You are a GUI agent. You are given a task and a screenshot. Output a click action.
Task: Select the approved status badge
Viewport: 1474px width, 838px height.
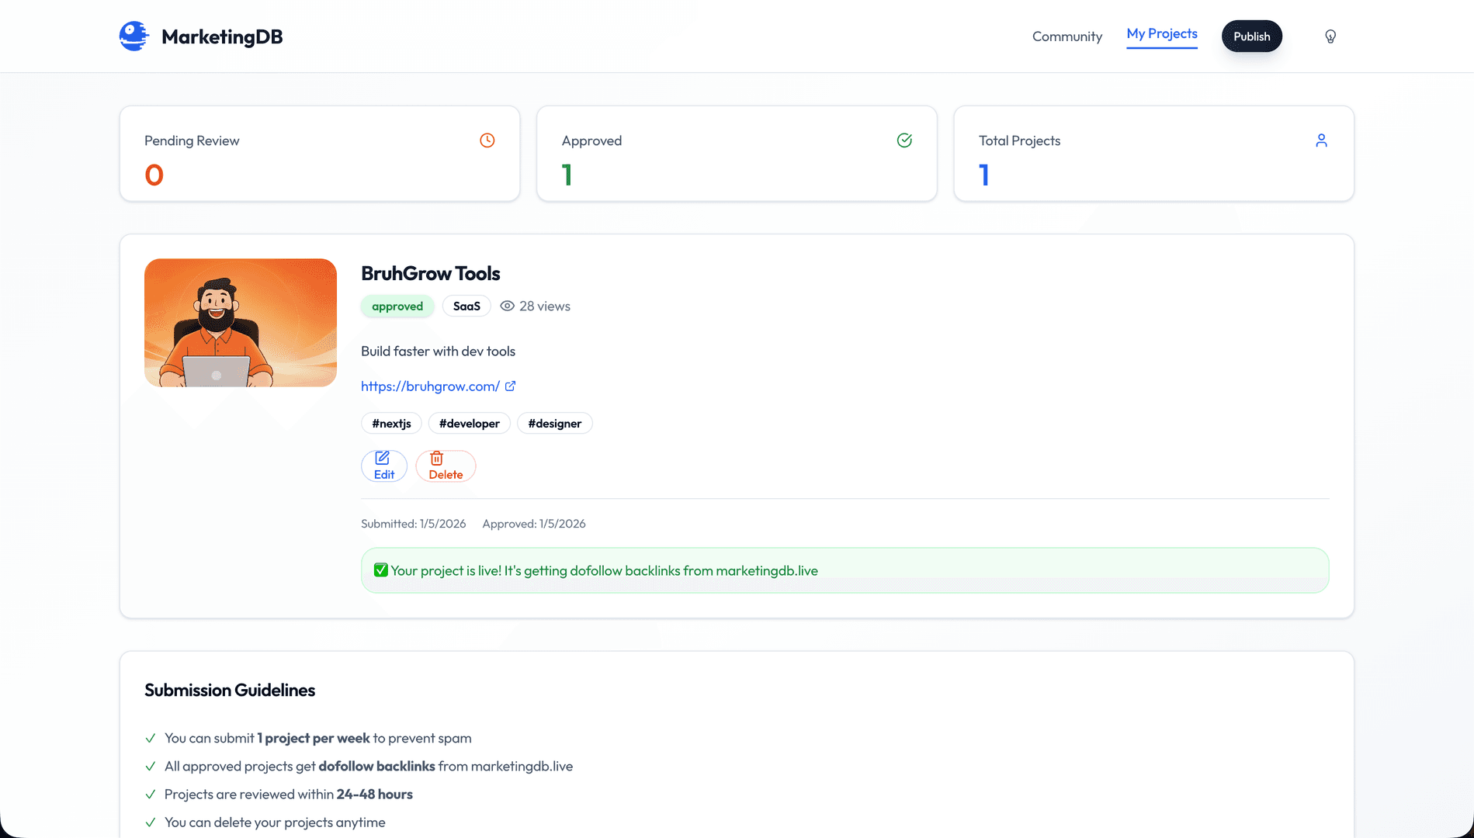click(x=397, y=306)
